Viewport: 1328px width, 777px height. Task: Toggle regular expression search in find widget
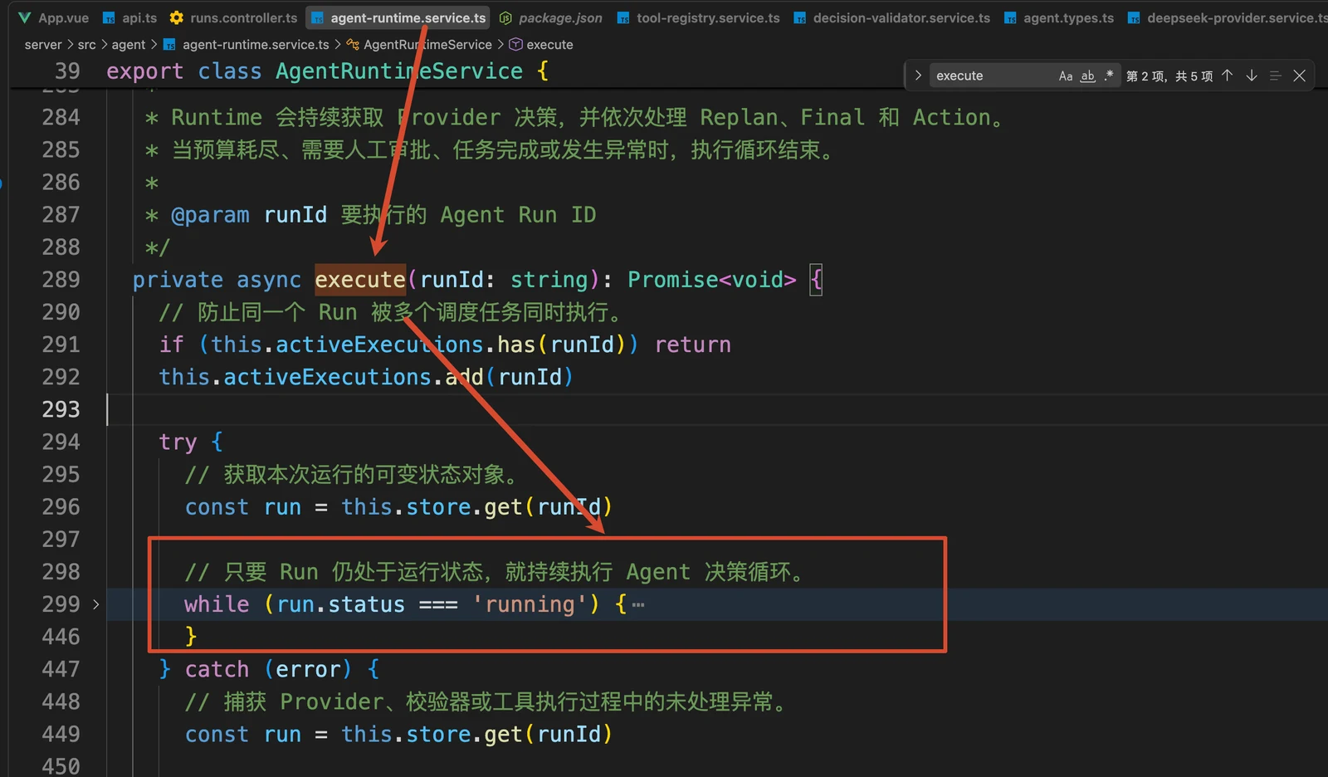tap(1109, 76)
